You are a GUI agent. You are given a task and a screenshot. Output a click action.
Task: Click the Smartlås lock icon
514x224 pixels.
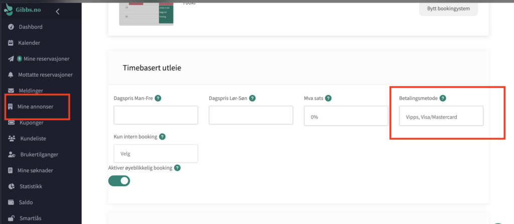[11, 218]
